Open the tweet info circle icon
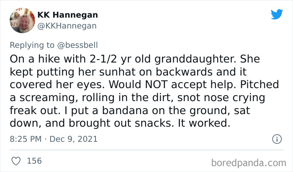Image resolution: width=293 pixels, height=172 pixels. coord(276,138)
